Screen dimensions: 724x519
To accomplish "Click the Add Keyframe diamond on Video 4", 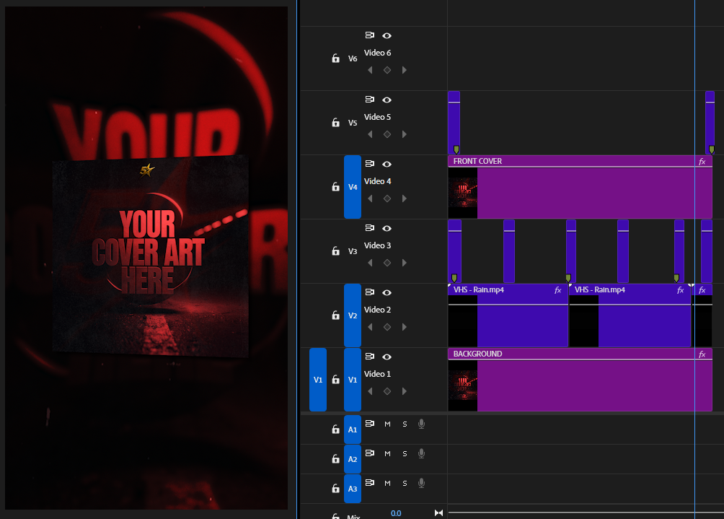I will (x=387, y=199).
